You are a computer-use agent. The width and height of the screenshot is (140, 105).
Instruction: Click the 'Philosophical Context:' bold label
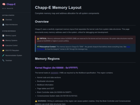(48, 47)
